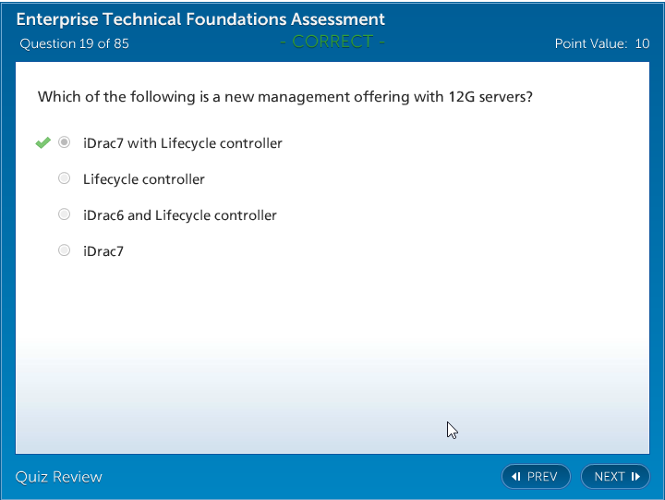665x500 pixels.
Task: Choose the "Lifecycle controller" radio option
Action: click(x=64, y=178)
